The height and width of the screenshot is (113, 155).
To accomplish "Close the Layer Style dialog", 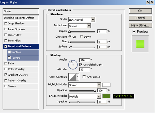I will [x=152, y=2].
